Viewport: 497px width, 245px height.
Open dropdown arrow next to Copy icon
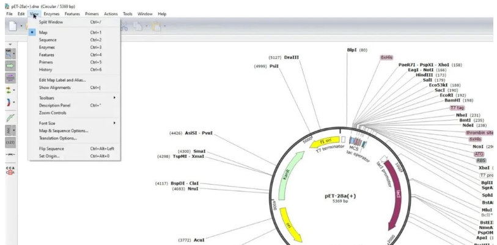[145, 26]
